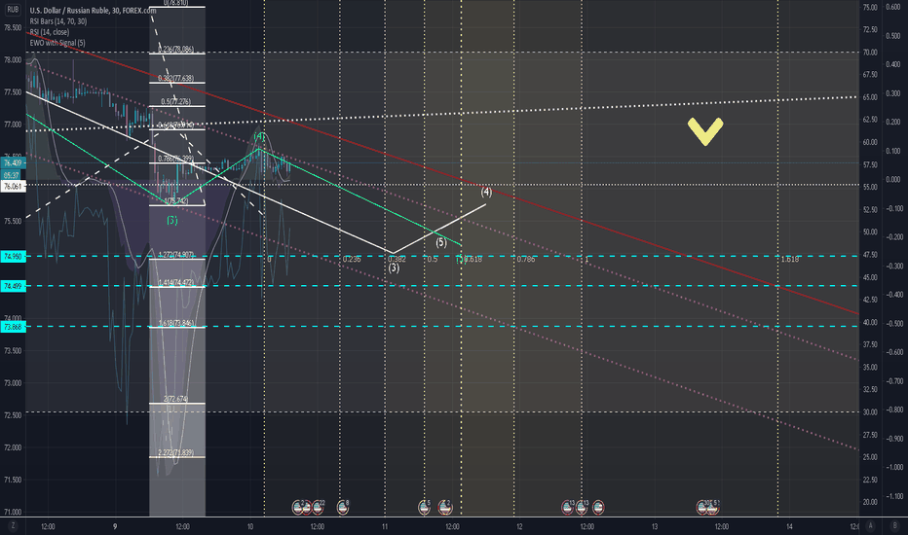Click 78.500 on the left price scale
The height and width of the screenshot is (535, 908).
click(13, 28)
